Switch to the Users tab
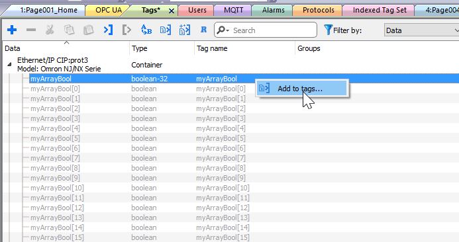 click(x=197, y=10)
